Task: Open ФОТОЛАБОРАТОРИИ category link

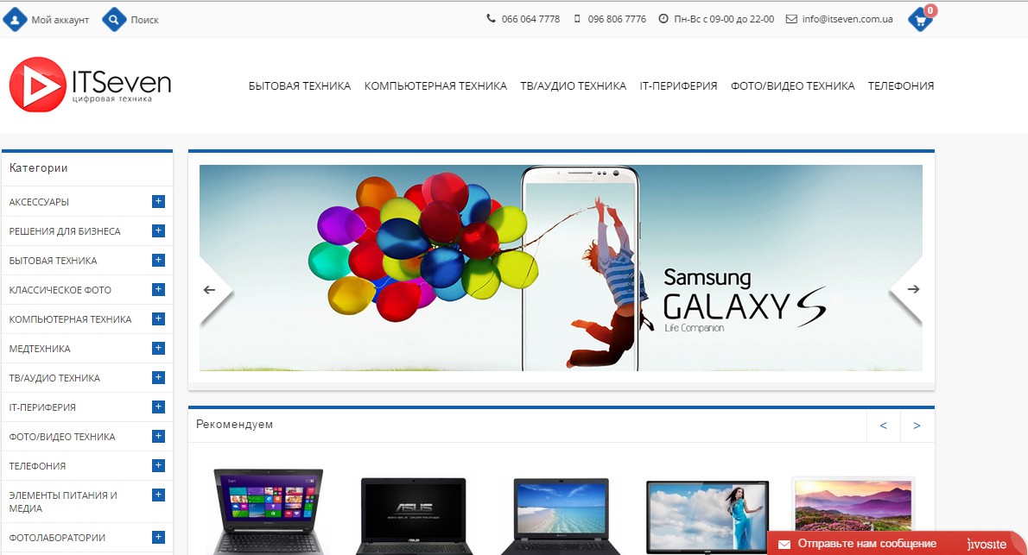Action: point(57,538)
